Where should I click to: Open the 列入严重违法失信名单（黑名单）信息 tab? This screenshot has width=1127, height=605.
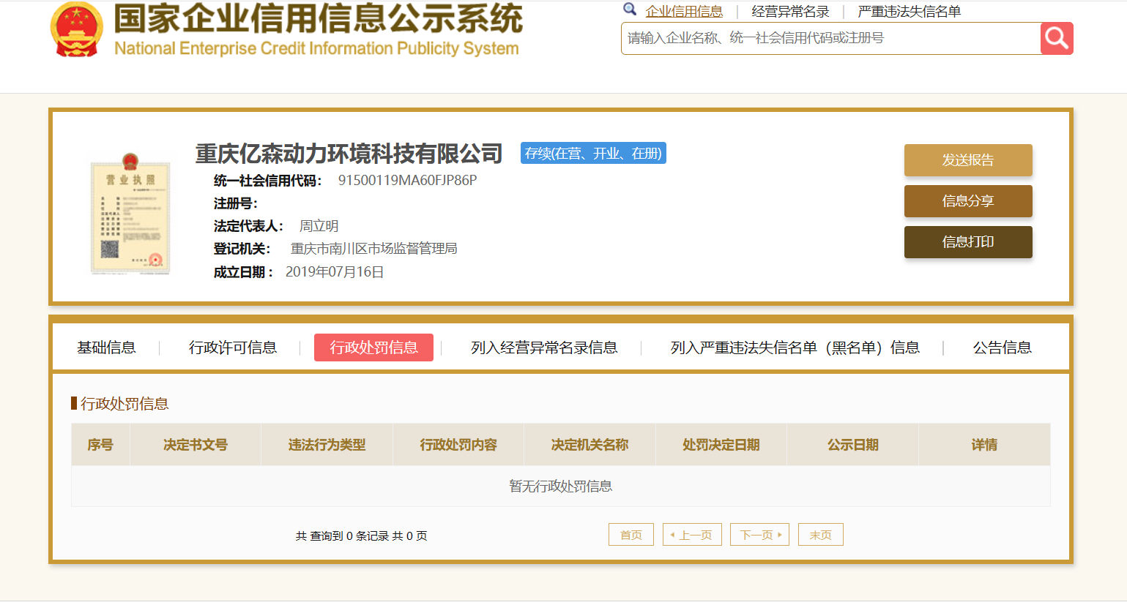[x=795, y=347]
